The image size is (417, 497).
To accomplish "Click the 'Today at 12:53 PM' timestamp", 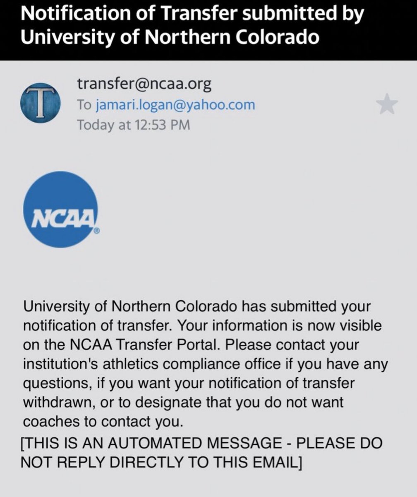I will pos(134,124).
